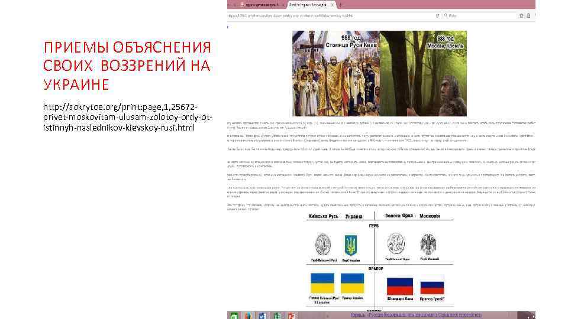
Task: Open the green Start icon in the taskbar
Action: tap(234, 315)
